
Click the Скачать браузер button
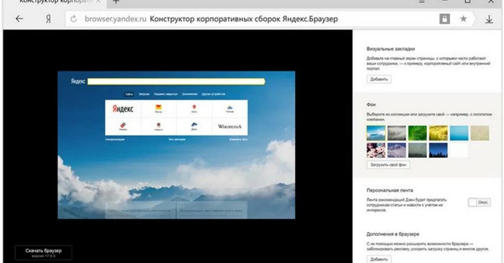pyautogui.click(x=43, y=253)
